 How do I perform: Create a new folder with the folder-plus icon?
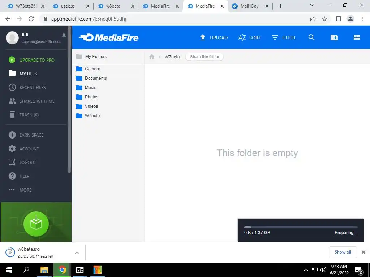point(334,38)
